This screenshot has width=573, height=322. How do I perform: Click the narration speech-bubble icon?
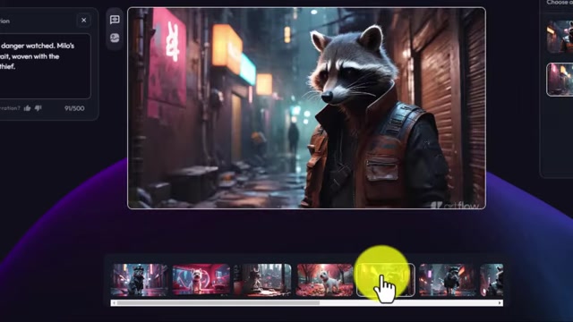(115, 20)
